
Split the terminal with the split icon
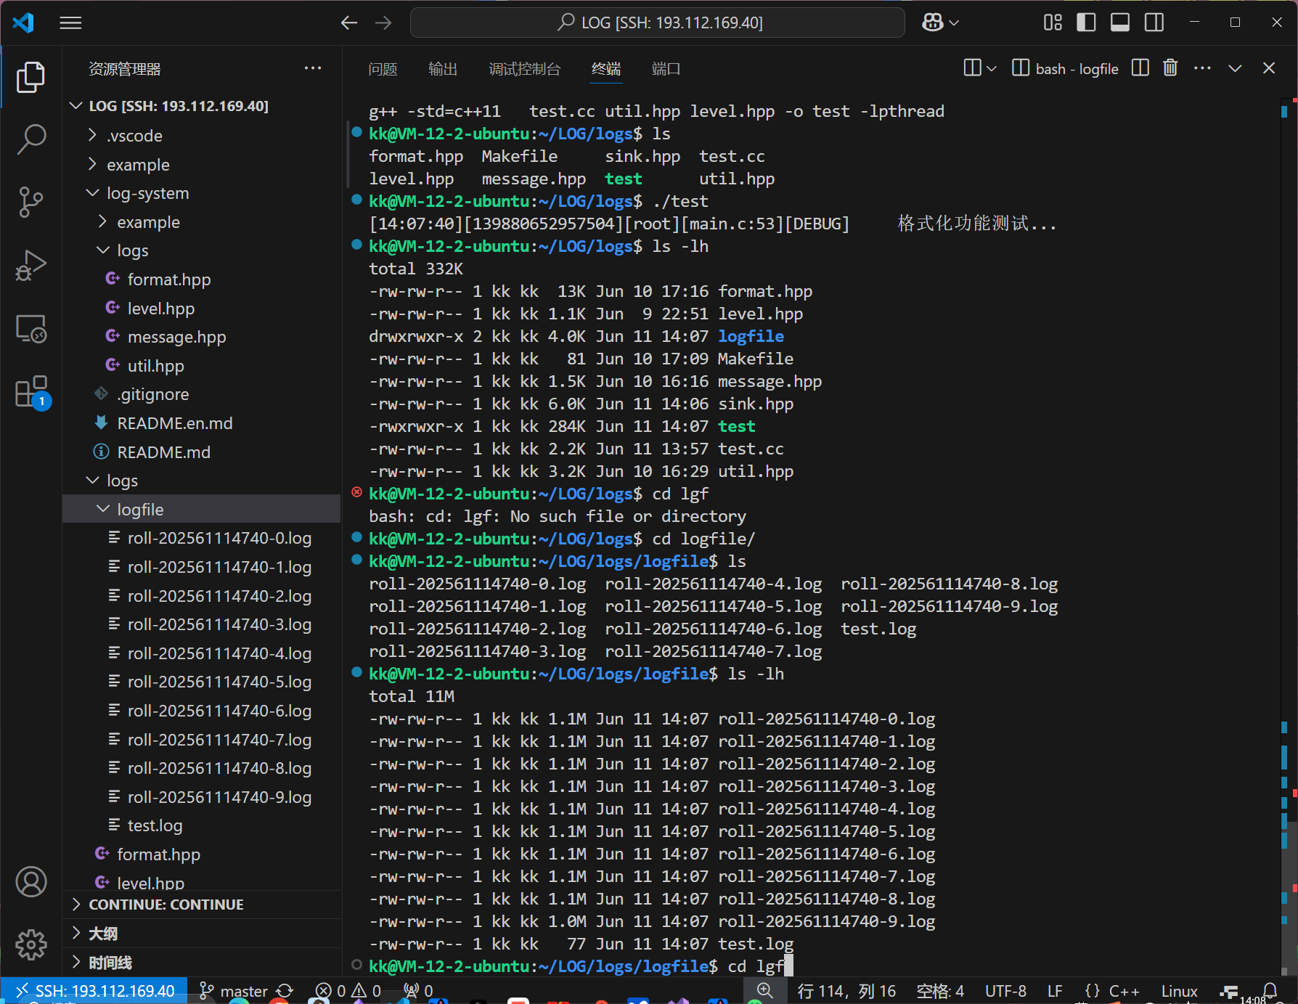1140,68
